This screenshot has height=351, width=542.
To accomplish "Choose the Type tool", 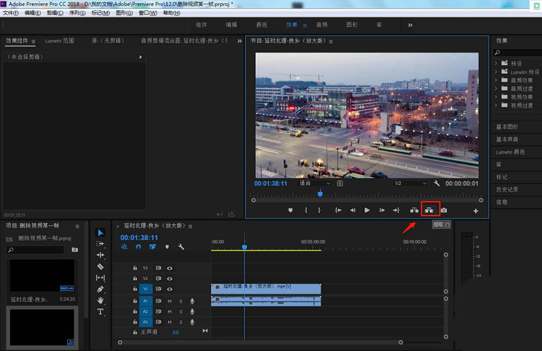I will (x=100, y=312).
